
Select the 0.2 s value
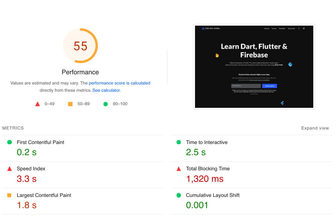click(27, 152)
